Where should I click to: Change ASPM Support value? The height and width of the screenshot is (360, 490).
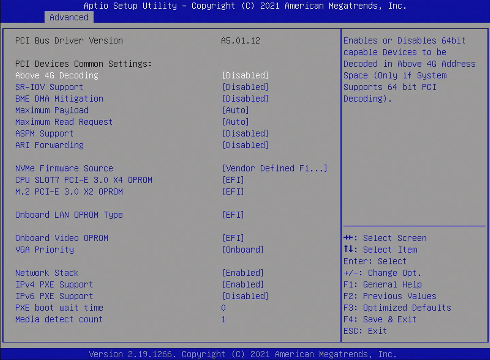click(245, 133)
